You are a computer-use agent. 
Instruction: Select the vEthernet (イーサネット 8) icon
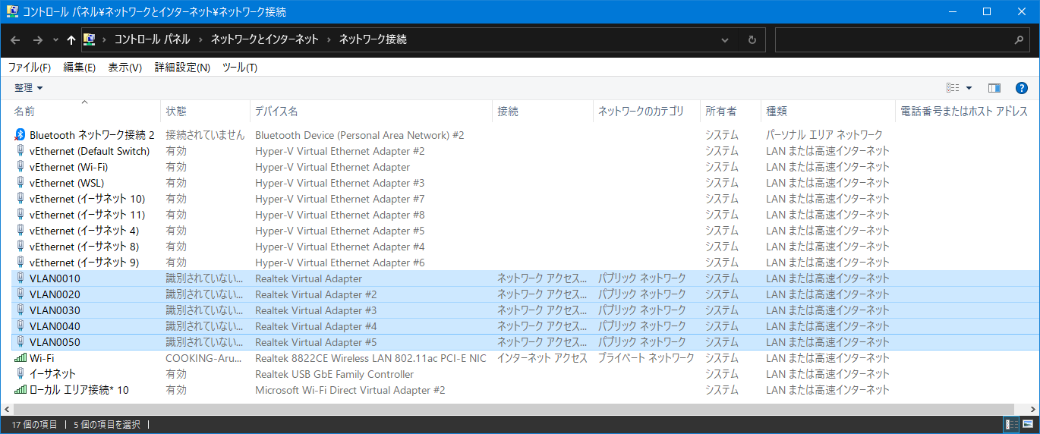[20, 247]
